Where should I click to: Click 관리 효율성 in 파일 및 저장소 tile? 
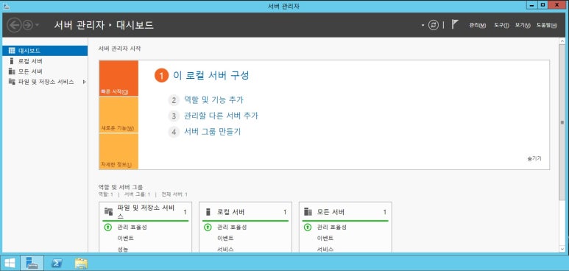(132, 227)
